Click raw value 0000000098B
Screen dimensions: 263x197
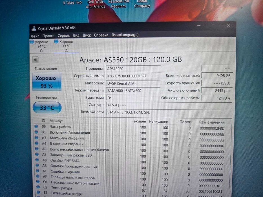point(212,134)
